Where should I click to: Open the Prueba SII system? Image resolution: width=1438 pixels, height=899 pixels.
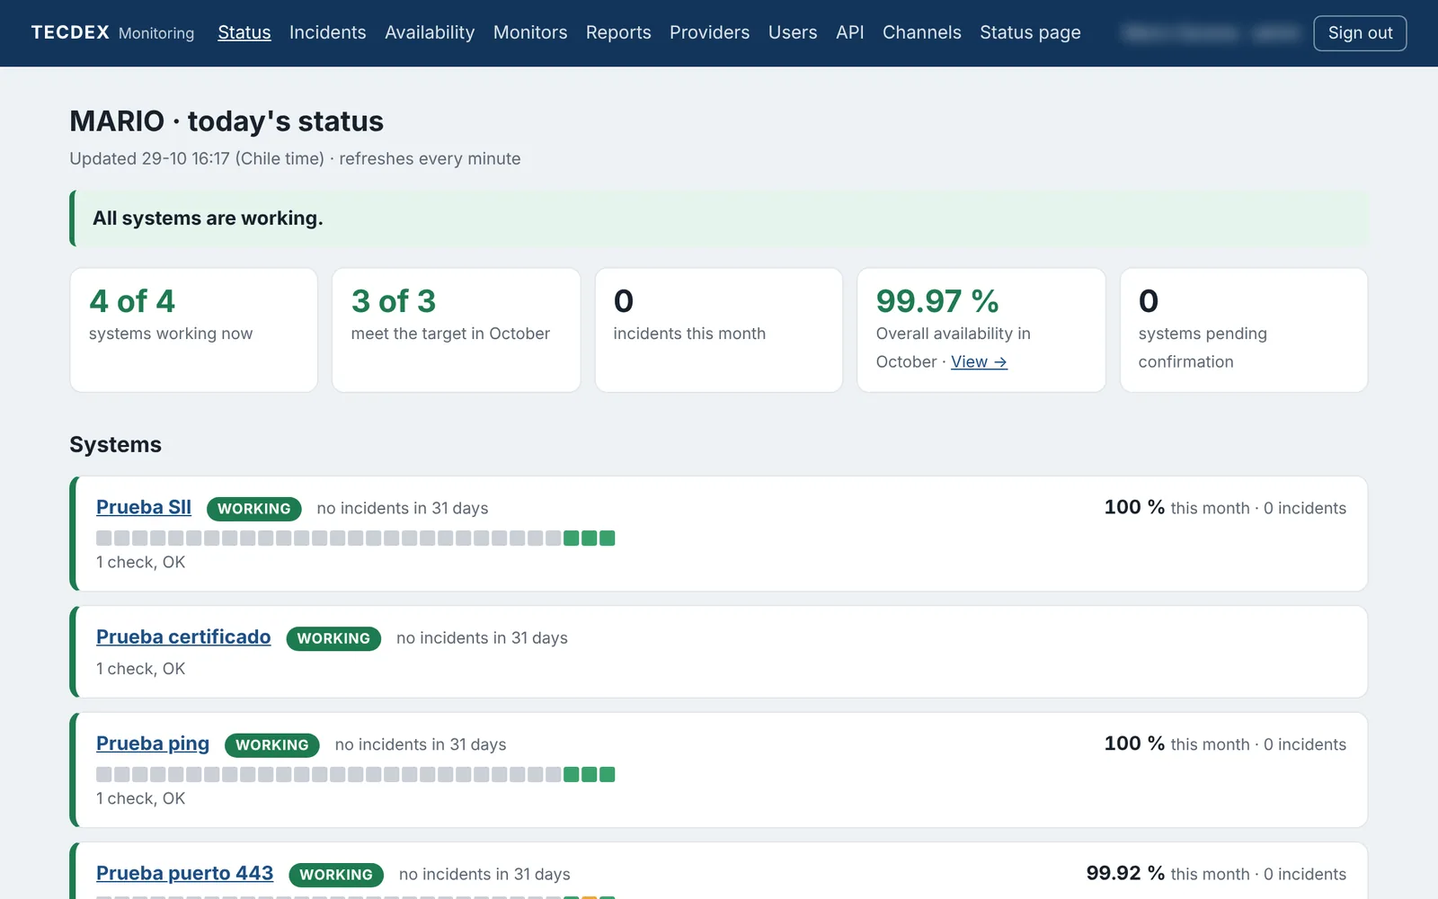click(x=144, y=507)
